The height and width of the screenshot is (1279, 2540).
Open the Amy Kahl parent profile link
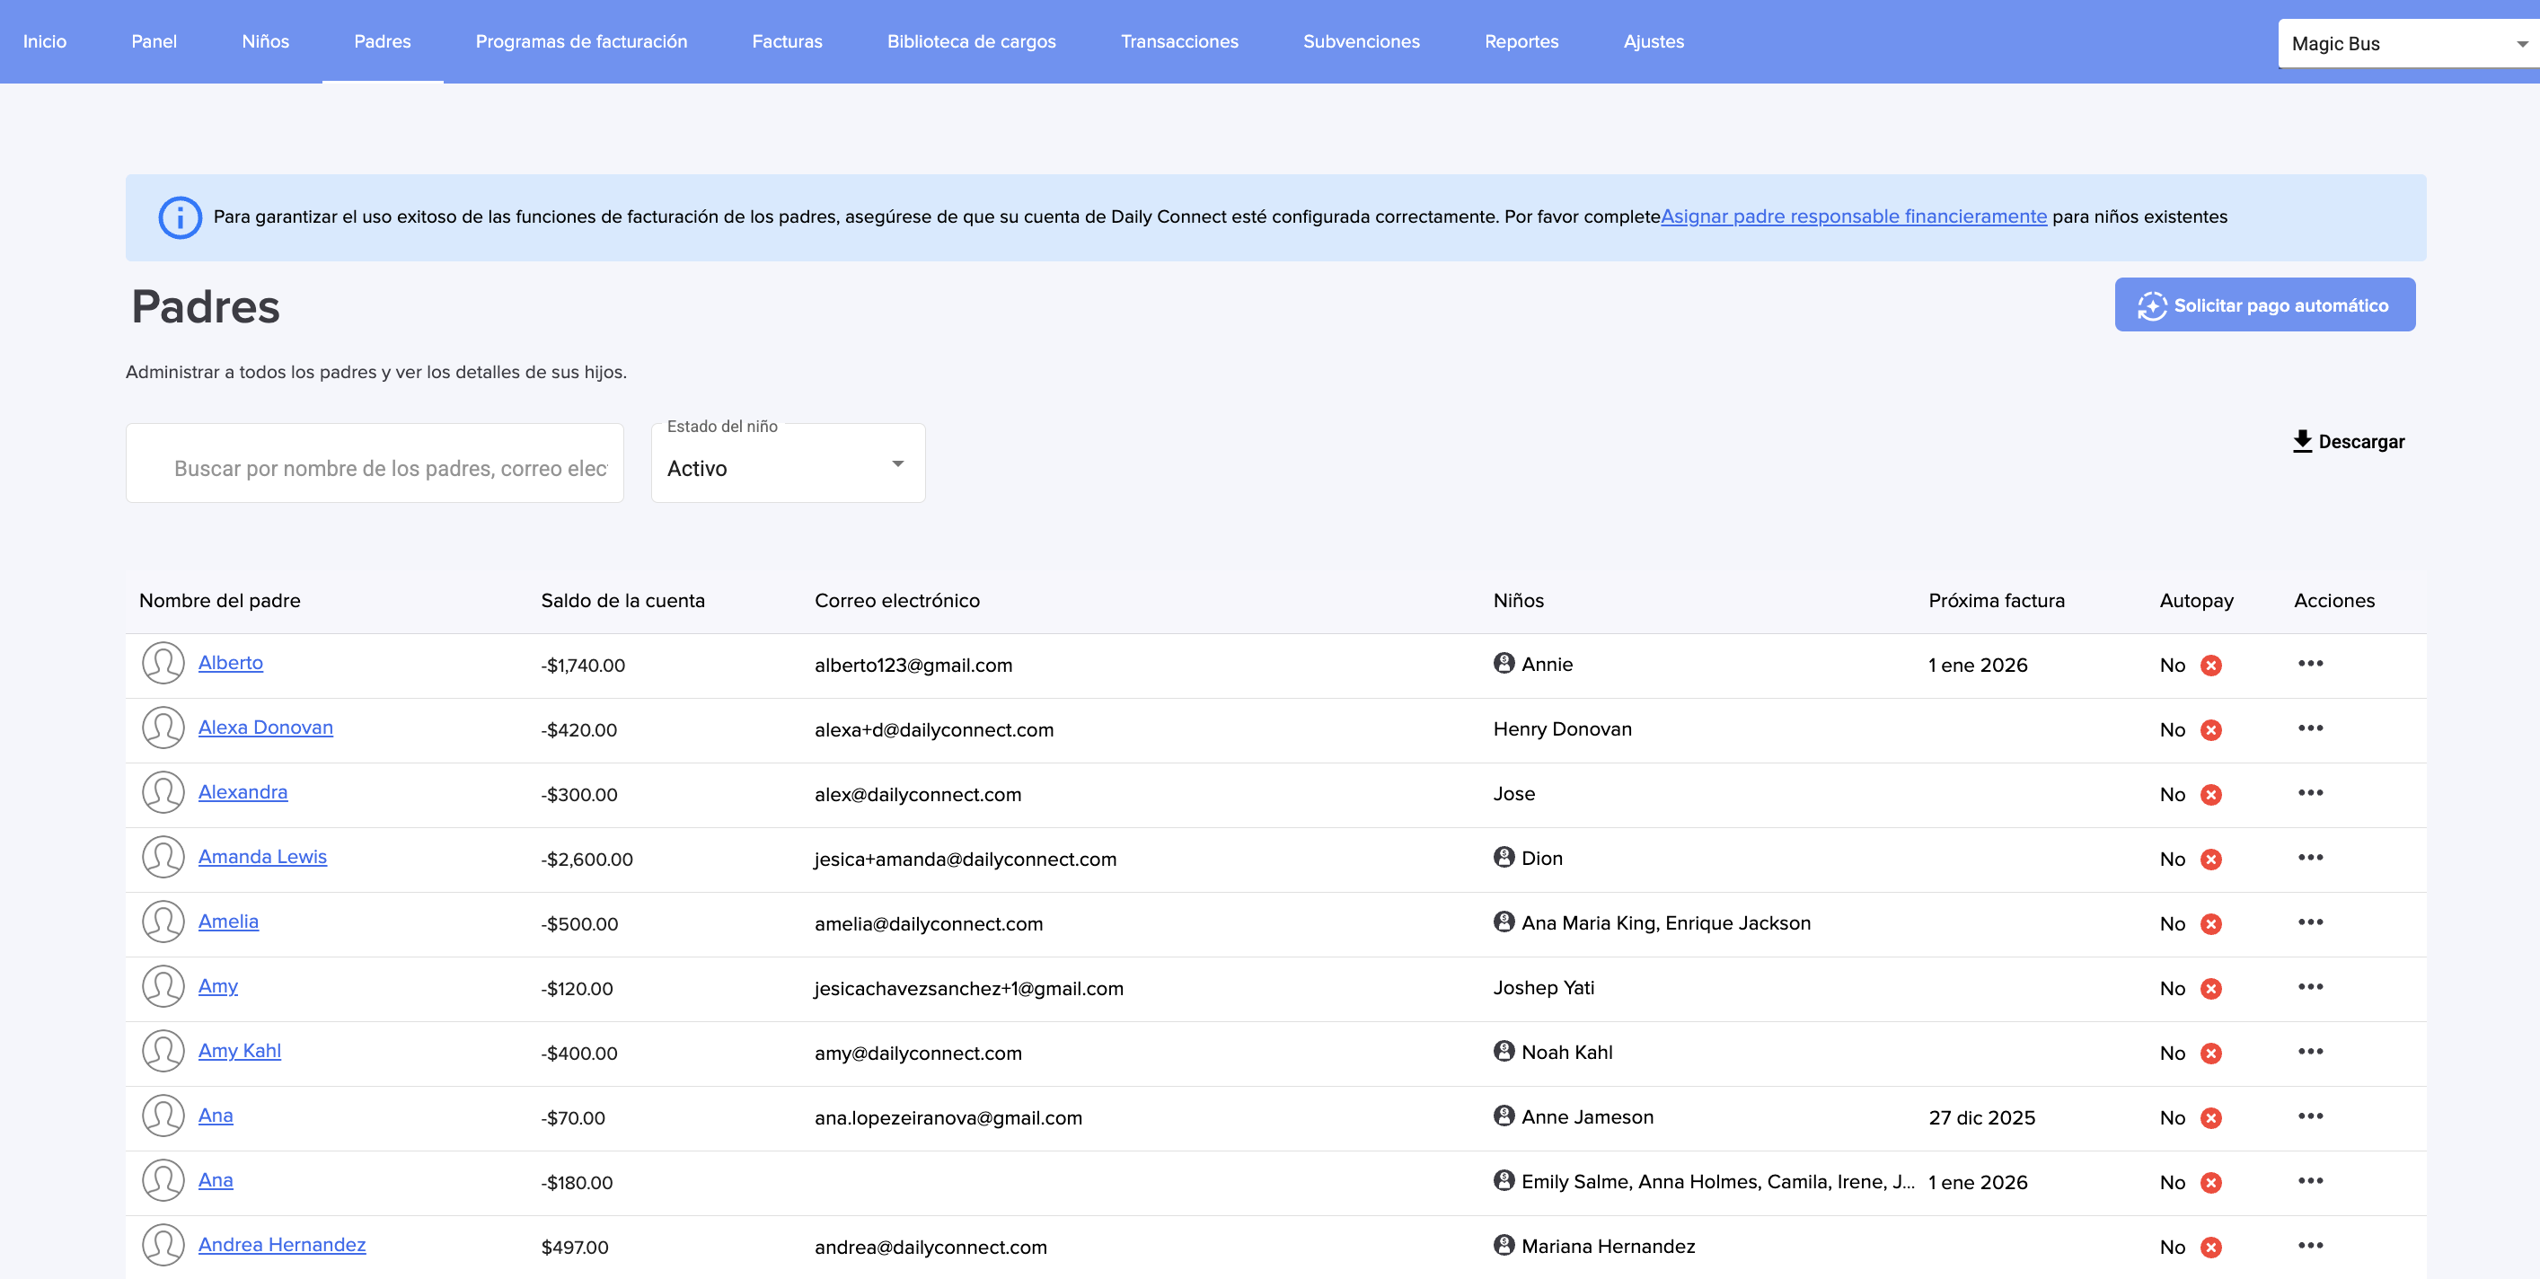coord(240,1050)
